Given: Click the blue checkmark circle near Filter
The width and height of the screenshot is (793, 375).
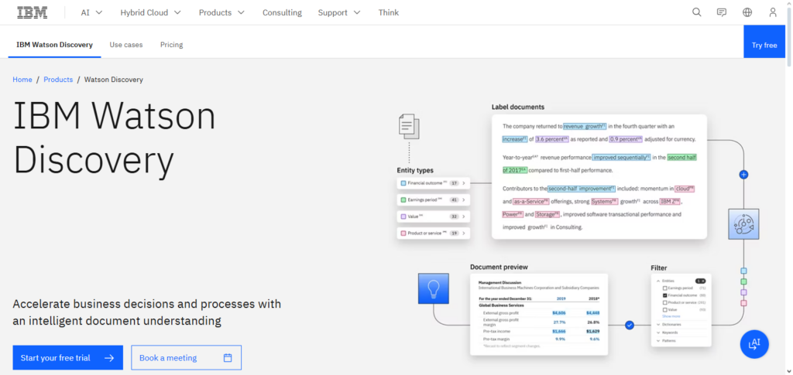Looking at the screenshot, I should coord(629,325).
